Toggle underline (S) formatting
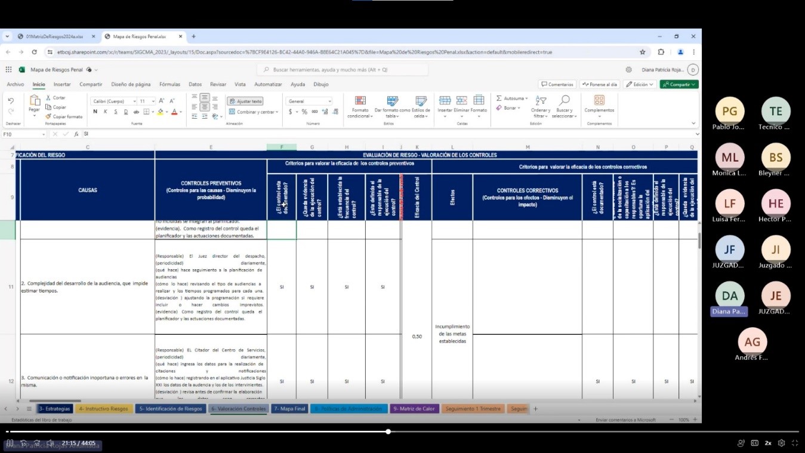805x453 pixels. point(115,112)
